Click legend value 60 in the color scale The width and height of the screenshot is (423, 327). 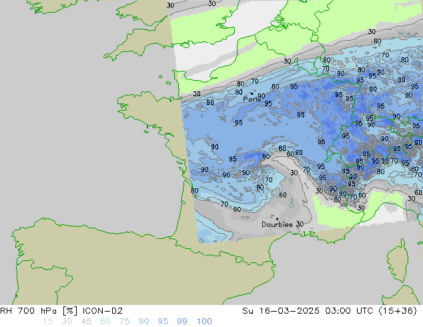click(105, 322)
